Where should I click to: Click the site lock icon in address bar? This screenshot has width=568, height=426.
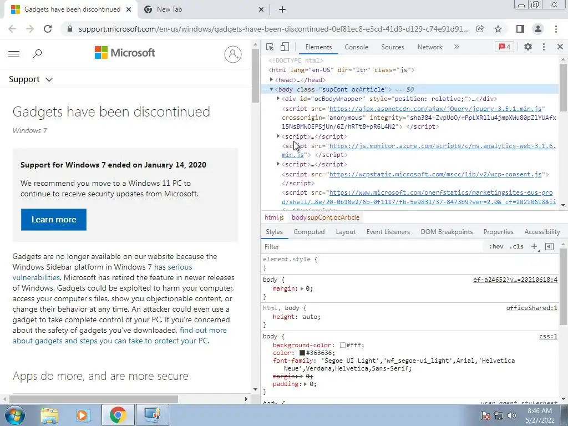tap(70, 29)
